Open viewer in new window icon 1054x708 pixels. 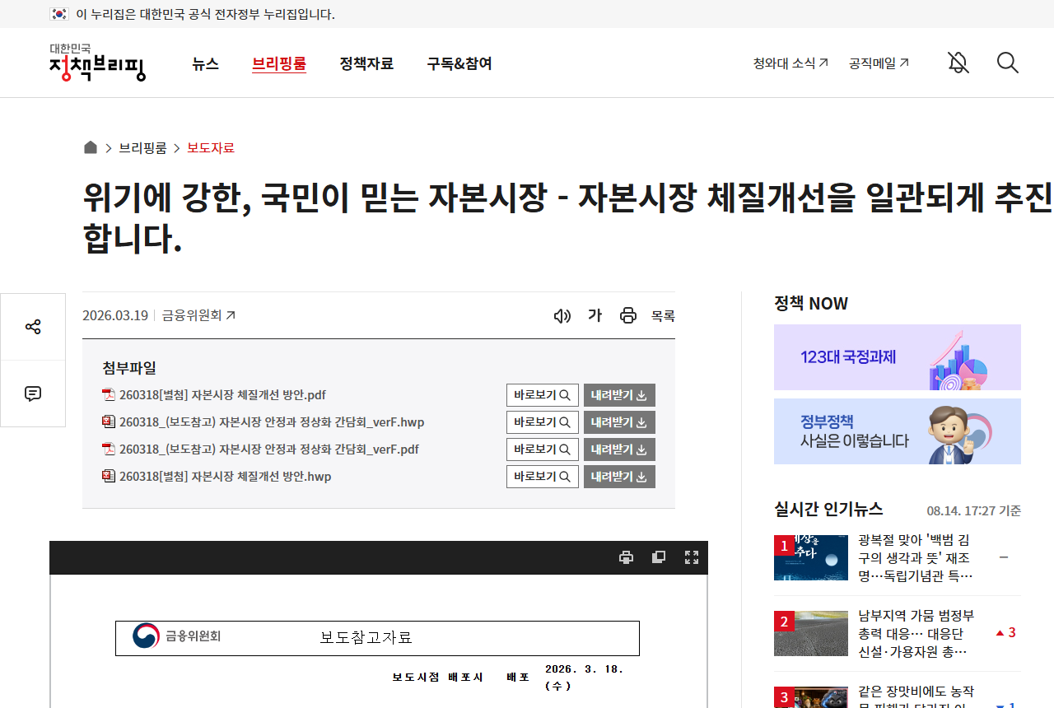pyautogui.click(x=659, y=557)
